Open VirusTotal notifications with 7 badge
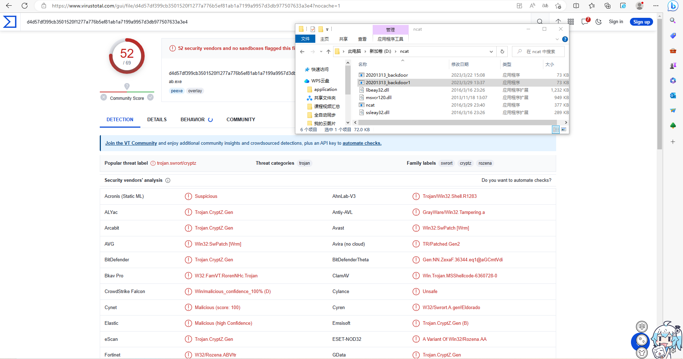Screen dimensions: 683x359 pos(585,21)
